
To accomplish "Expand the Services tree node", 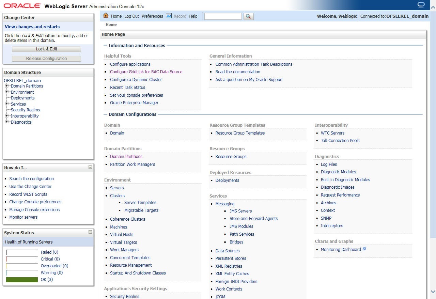I will click(x=6, y=104).
